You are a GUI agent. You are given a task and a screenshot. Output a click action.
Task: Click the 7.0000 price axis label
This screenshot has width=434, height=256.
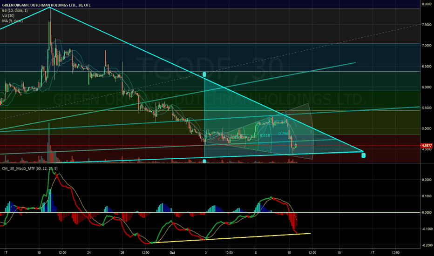[427, 46]
